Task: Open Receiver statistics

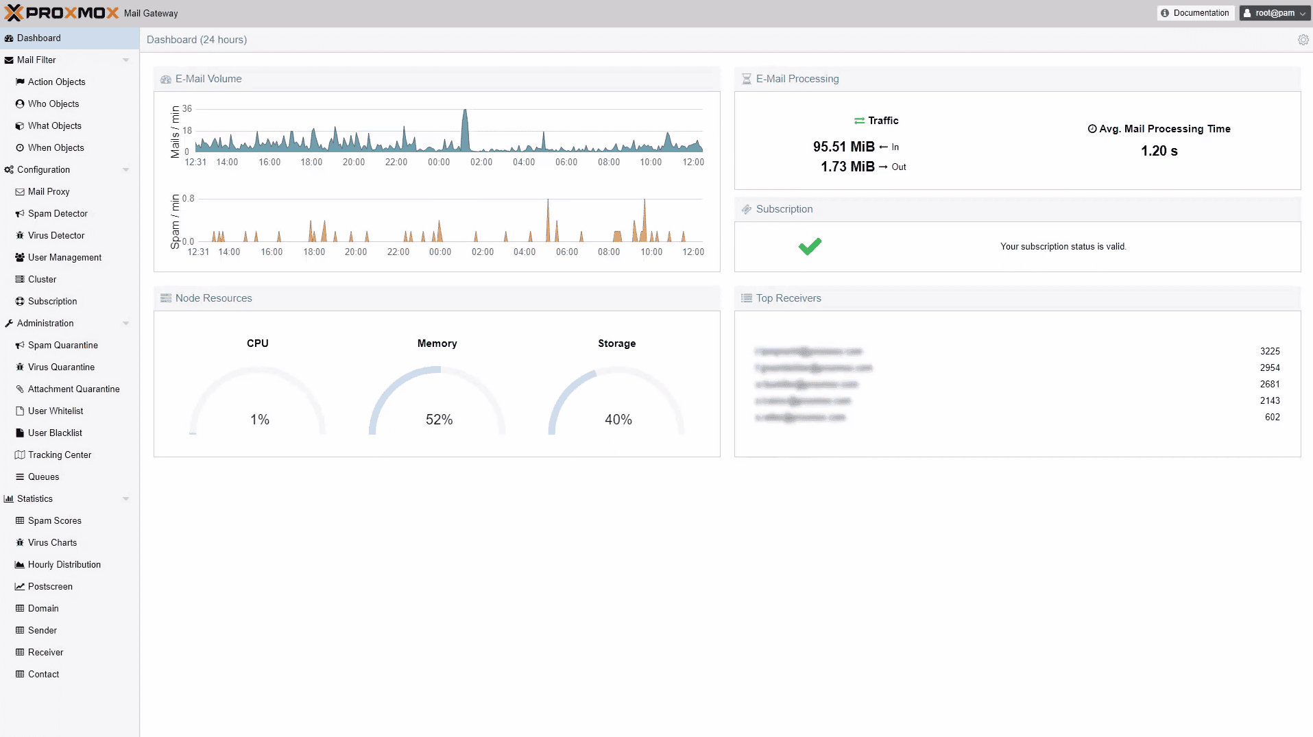Action: [x=69, y=652]
